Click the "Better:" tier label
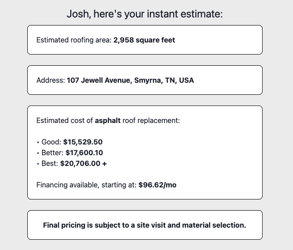293x250 pixels. pyautogui.click(x=53, y=153)
